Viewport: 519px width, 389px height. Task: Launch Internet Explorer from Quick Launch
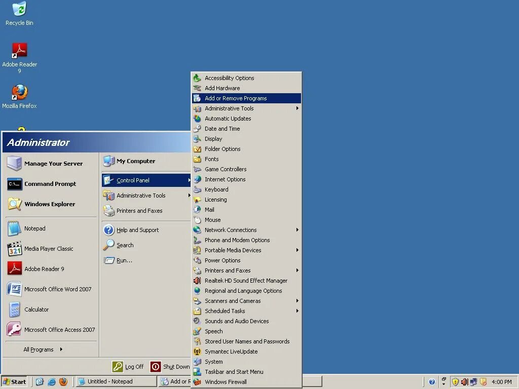coord(51,382)
